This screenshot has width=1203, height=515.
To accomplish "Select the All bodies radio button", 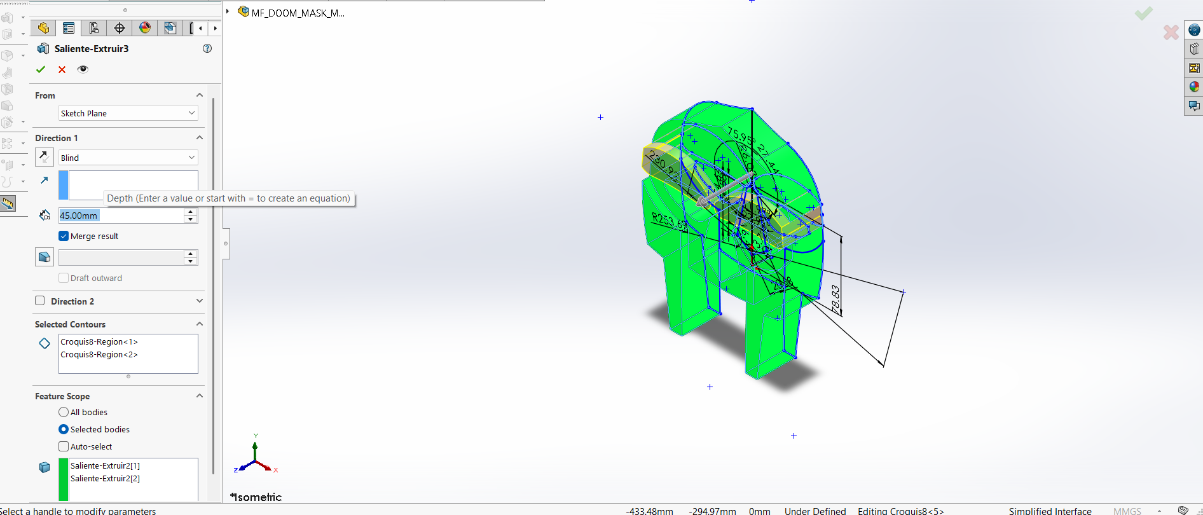I will click(x=64, y=412).
